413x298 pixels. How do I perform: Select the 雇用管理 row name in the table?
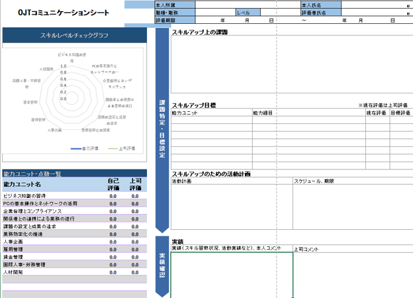coord(13,249)
